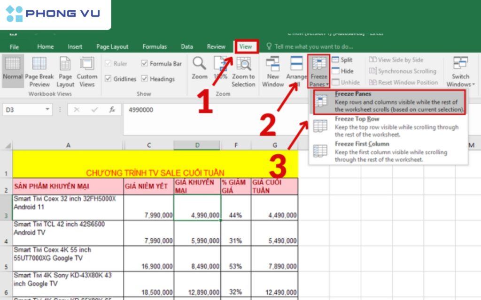Click cell with value 4,990,000
The image size is (481, 300).
(197, 208)
